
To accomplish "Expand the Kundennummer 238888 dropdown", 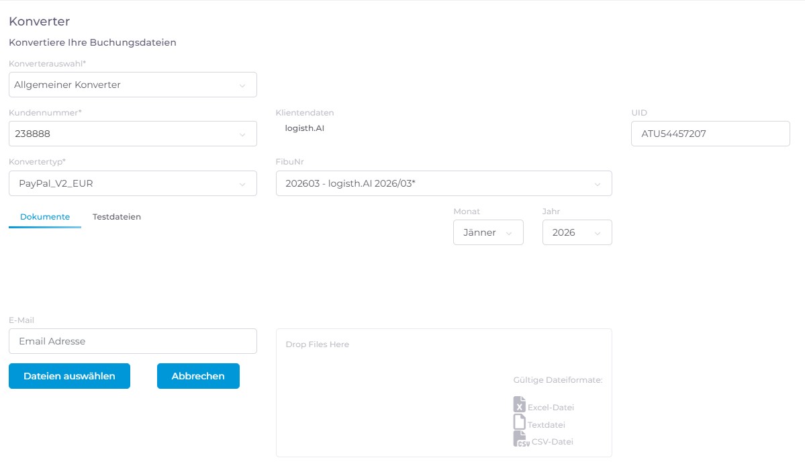I will [x=132, y=134].
